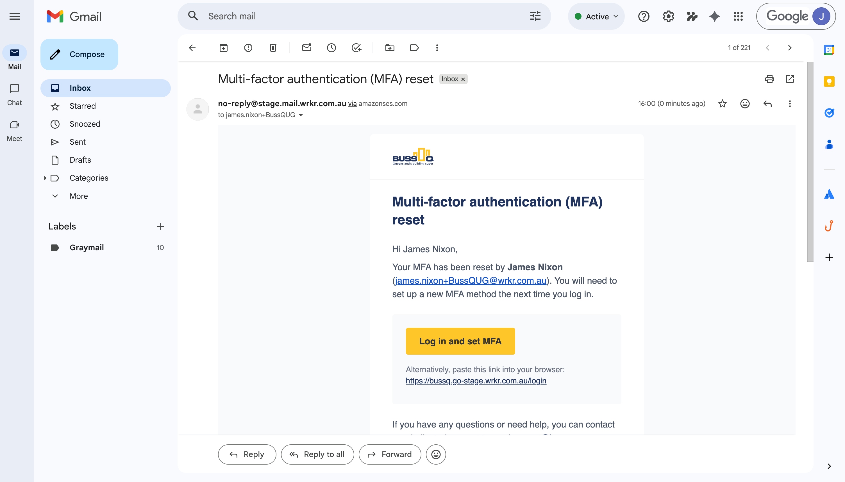Viewport: 845px width, 482px height.
Task: Open Drafts folder
Action: 106,160
